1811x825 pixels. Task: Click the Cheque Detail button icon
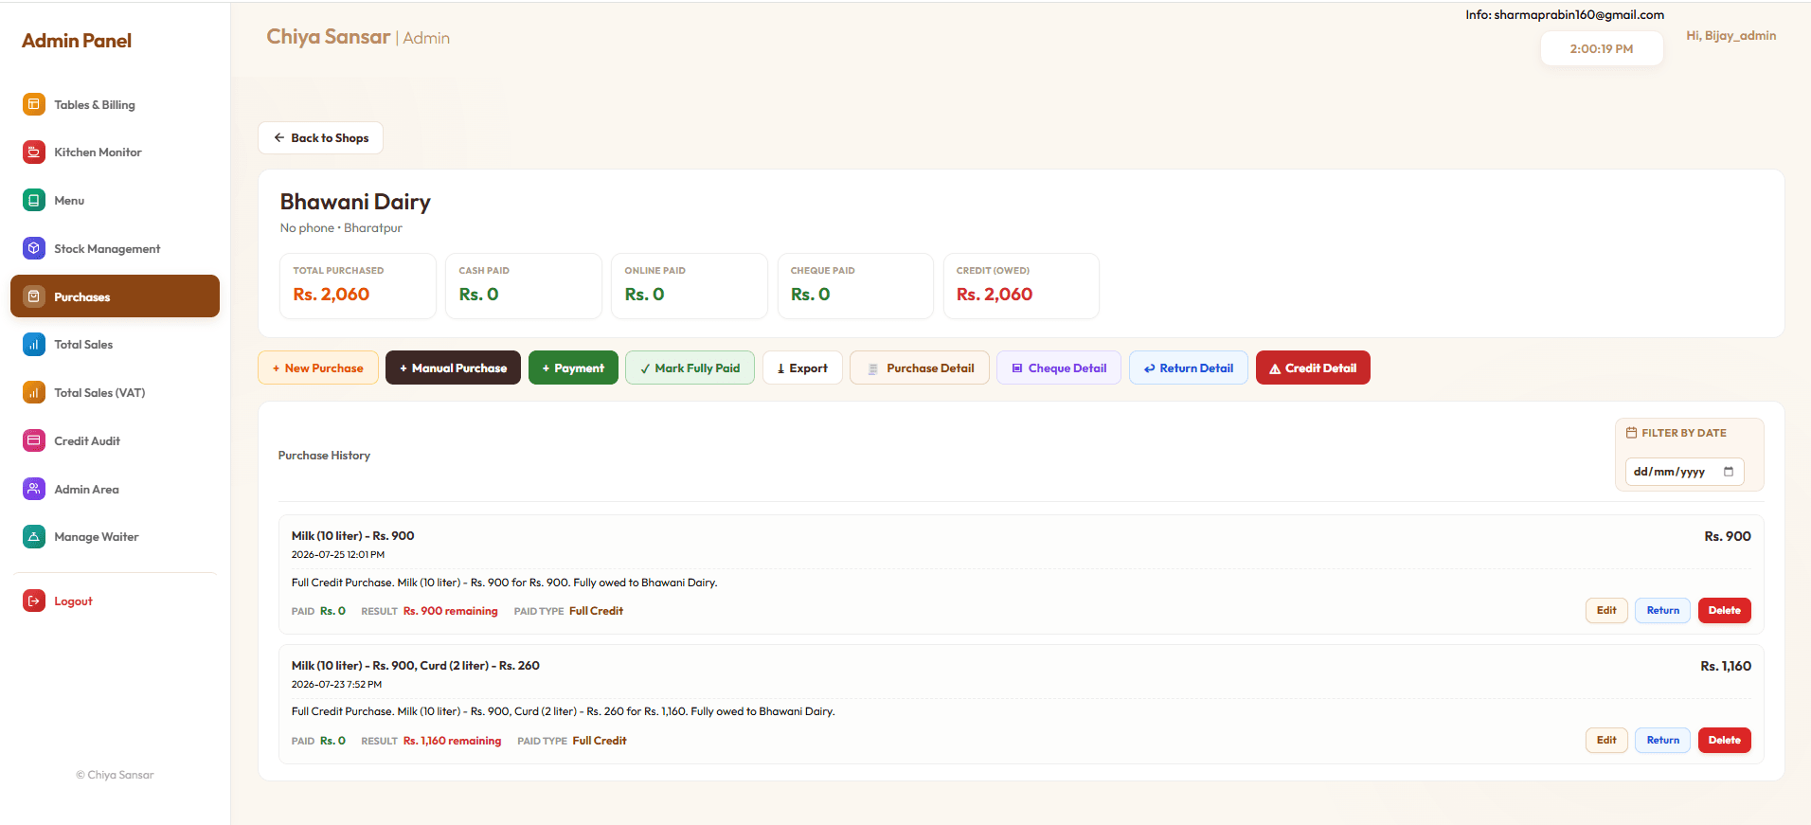(x=1017, y=368)
